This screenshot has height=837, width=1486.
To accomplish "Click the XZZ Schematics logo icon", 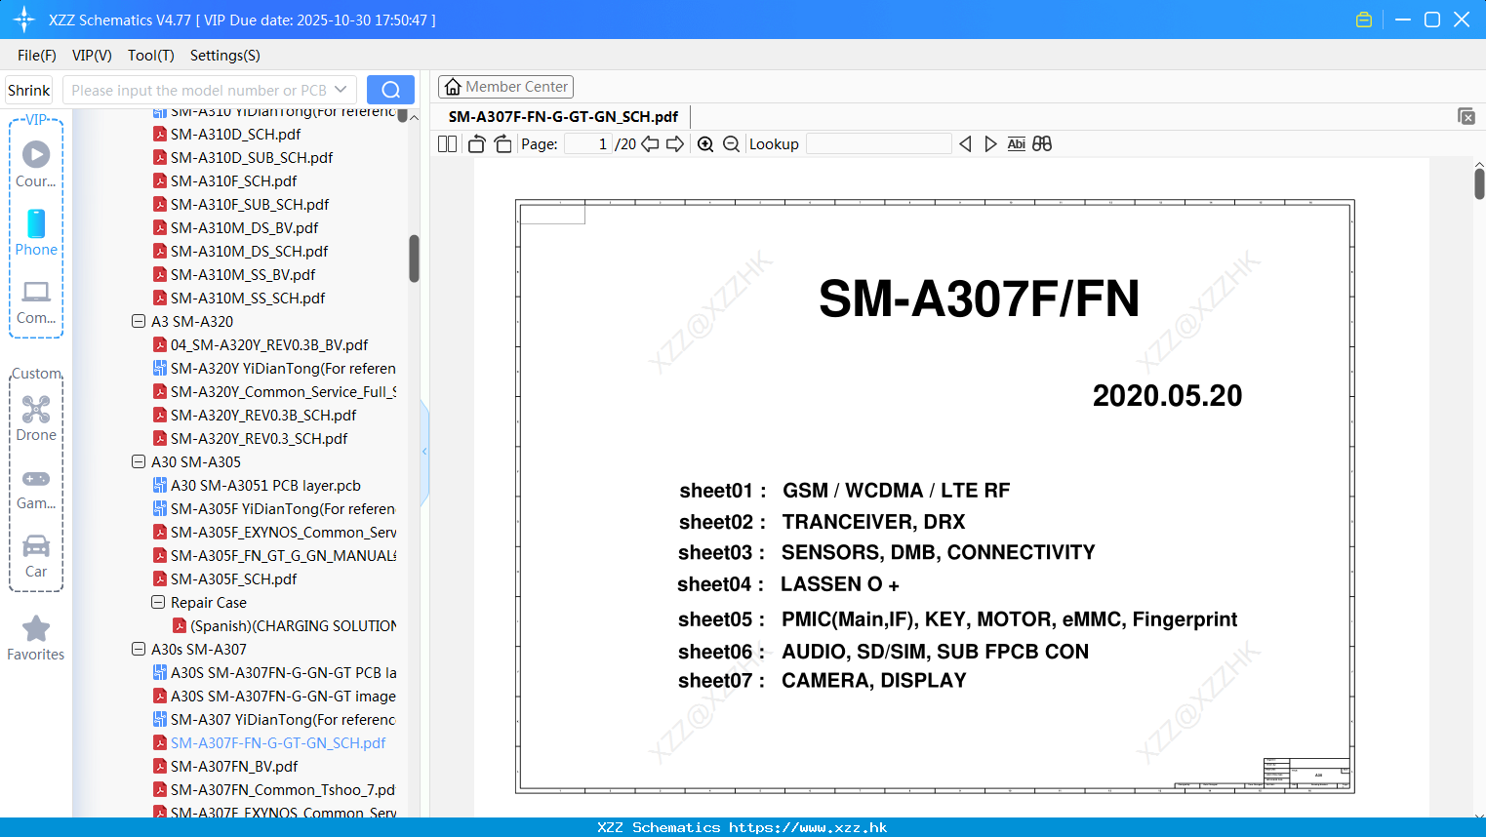I will (x=24, y=20).
